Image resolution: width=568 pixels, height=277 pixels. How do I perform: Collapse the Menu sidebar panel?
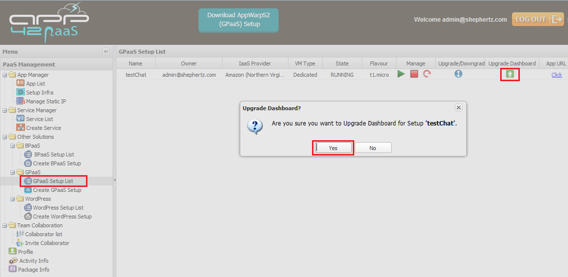click(x=106, y=52)
